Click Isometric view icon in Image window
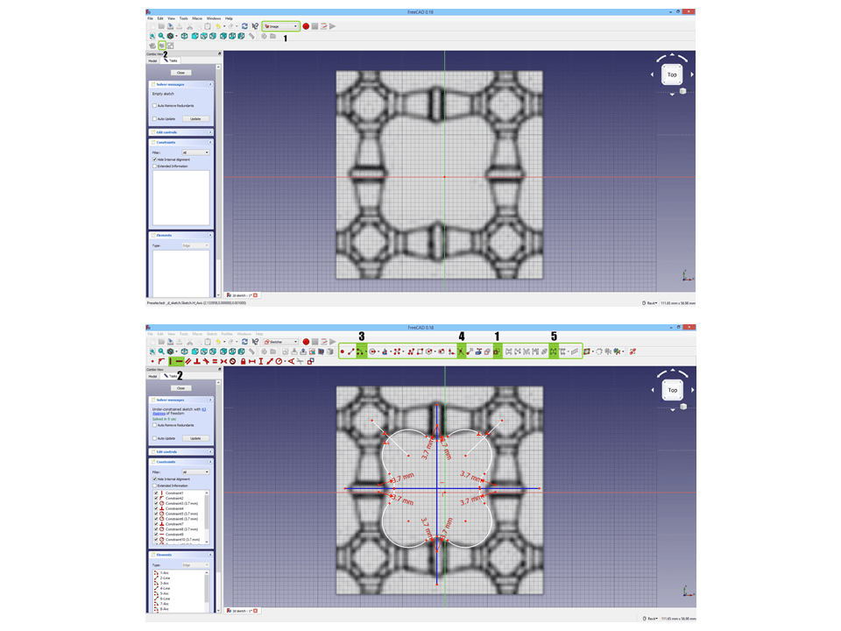841x631 pixels. click(185, 36)
